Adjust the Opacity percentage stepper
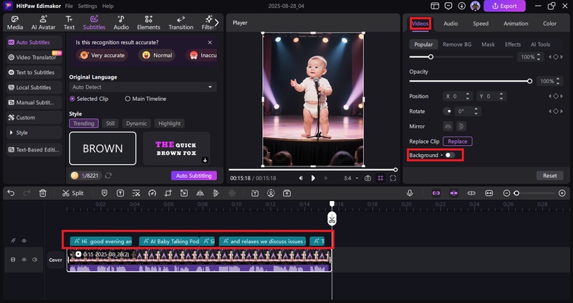Viewport: 573px width, 303px height. click(x=558, y=81)
